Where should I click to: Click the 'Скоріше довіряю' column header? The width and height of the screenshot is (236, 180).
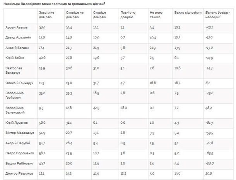pos(99,15)
